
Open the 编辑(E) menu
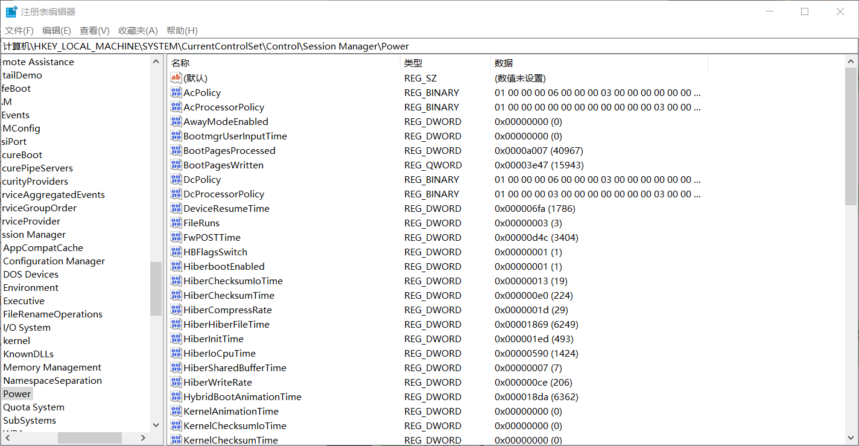coord(57,30)
